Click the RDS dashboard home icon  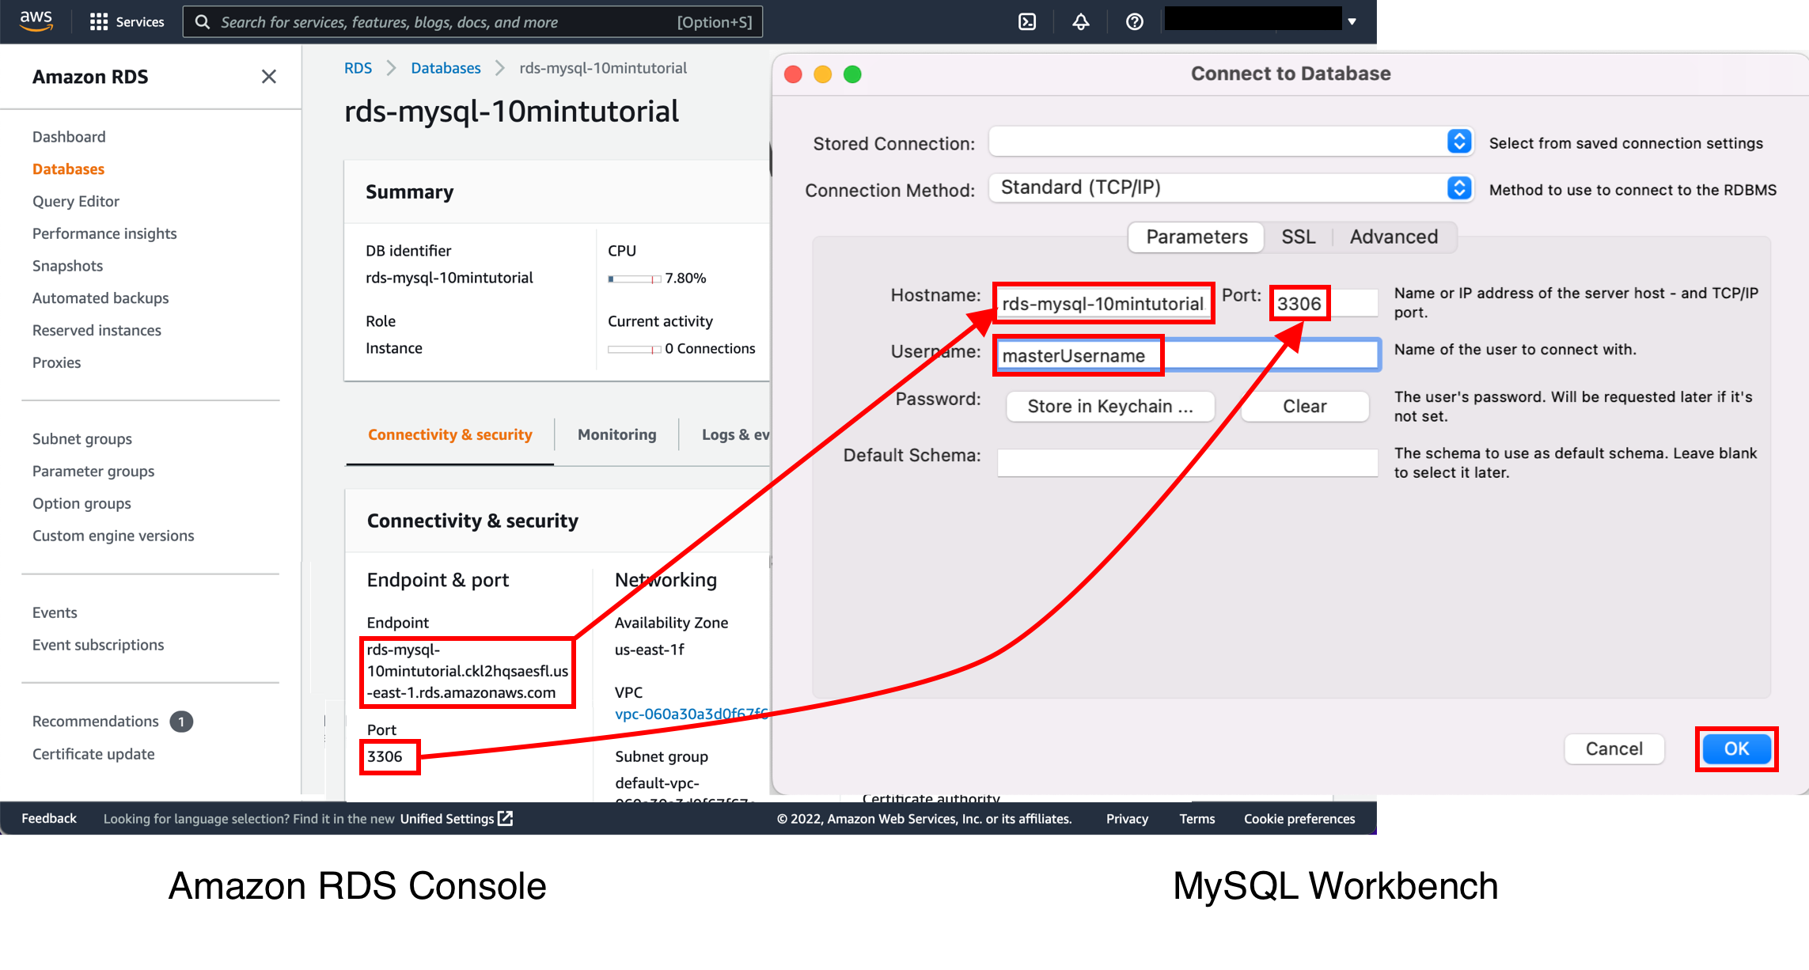[68, 135]
